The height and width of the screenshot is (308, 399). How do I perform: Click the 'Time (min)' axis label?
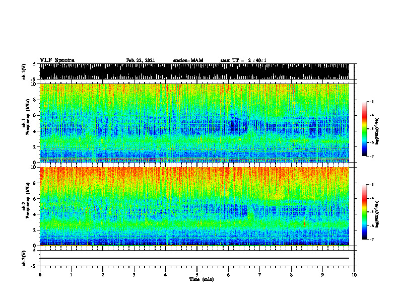point(202,279)
